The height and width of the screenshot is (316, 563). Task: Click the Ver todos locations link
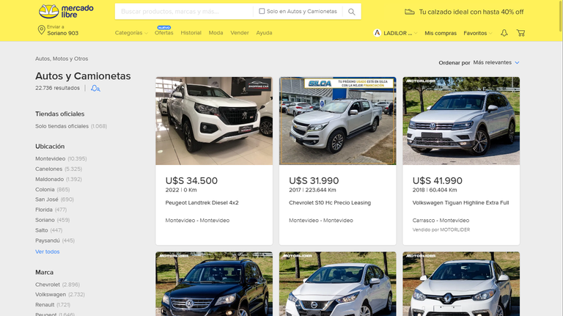pos(48,251)
